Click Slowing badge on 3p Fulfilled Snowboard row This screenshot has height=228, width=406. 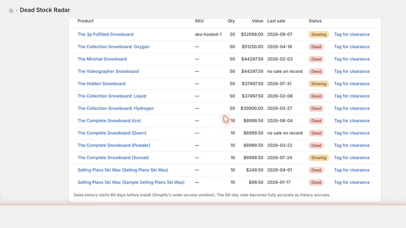click(319, 34)
